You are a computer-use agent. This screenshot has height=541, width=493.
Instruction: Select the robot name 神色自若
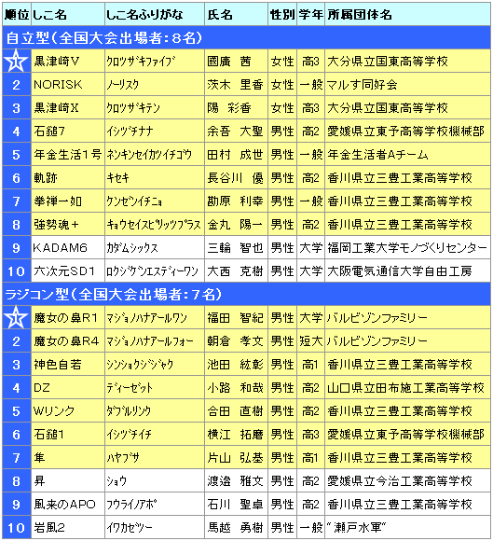pyautogui.click(x=58, y=365)
